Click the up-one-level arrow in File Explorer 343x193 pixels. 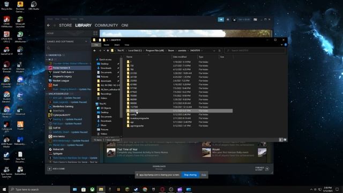click(108, 50)
